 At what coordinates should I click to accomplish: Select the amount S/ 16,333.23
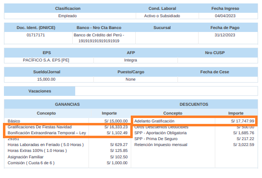tap(116, 127)
